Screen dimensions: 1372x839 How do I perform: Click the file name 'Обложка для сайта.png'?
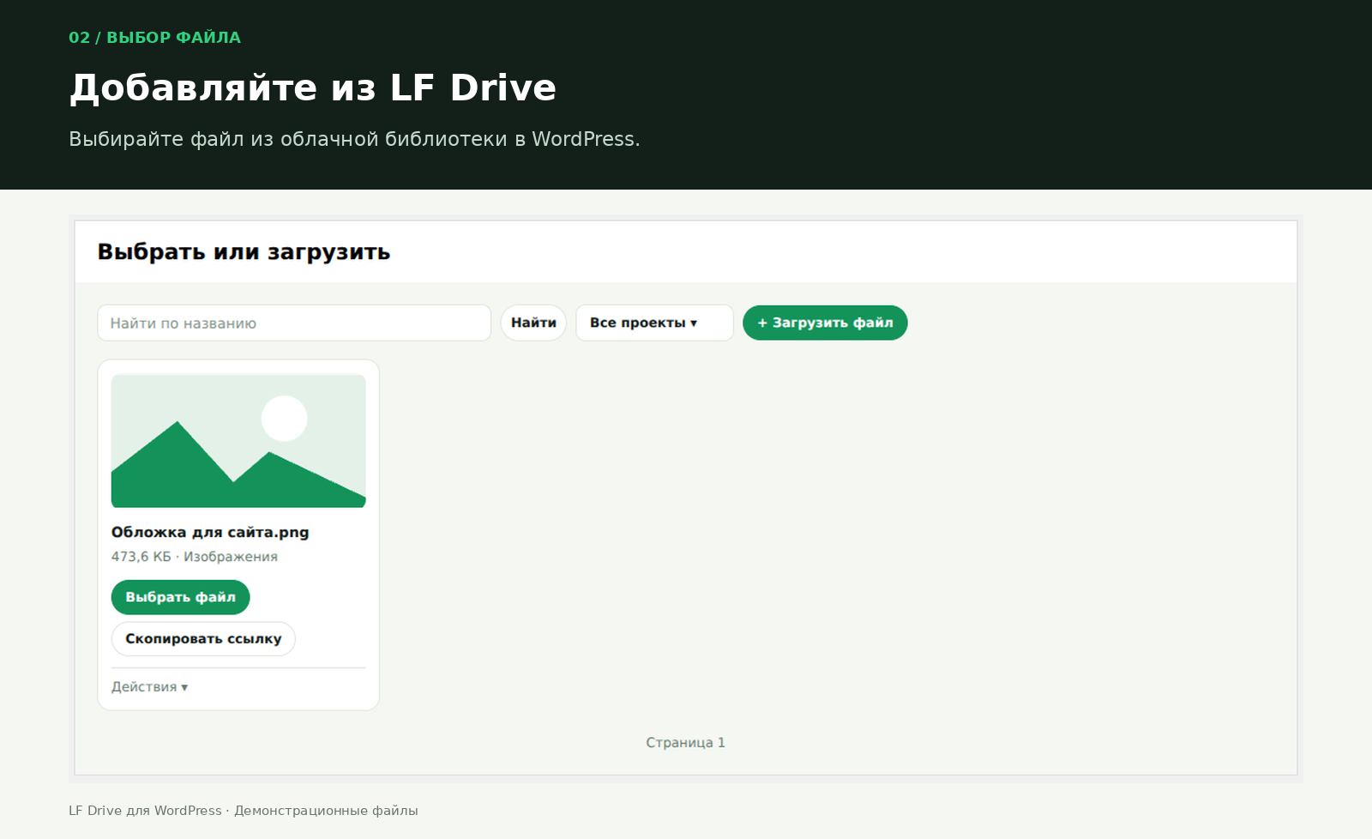pyautogui.click(x=210, y=532)
